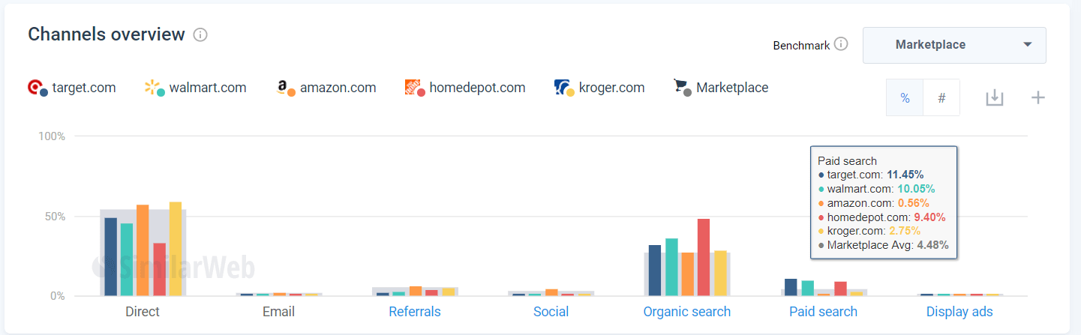The width and height of the screenshot is (1081, 335).
Task: Click the walmart.com logo icon
Action: click(155, 88)
